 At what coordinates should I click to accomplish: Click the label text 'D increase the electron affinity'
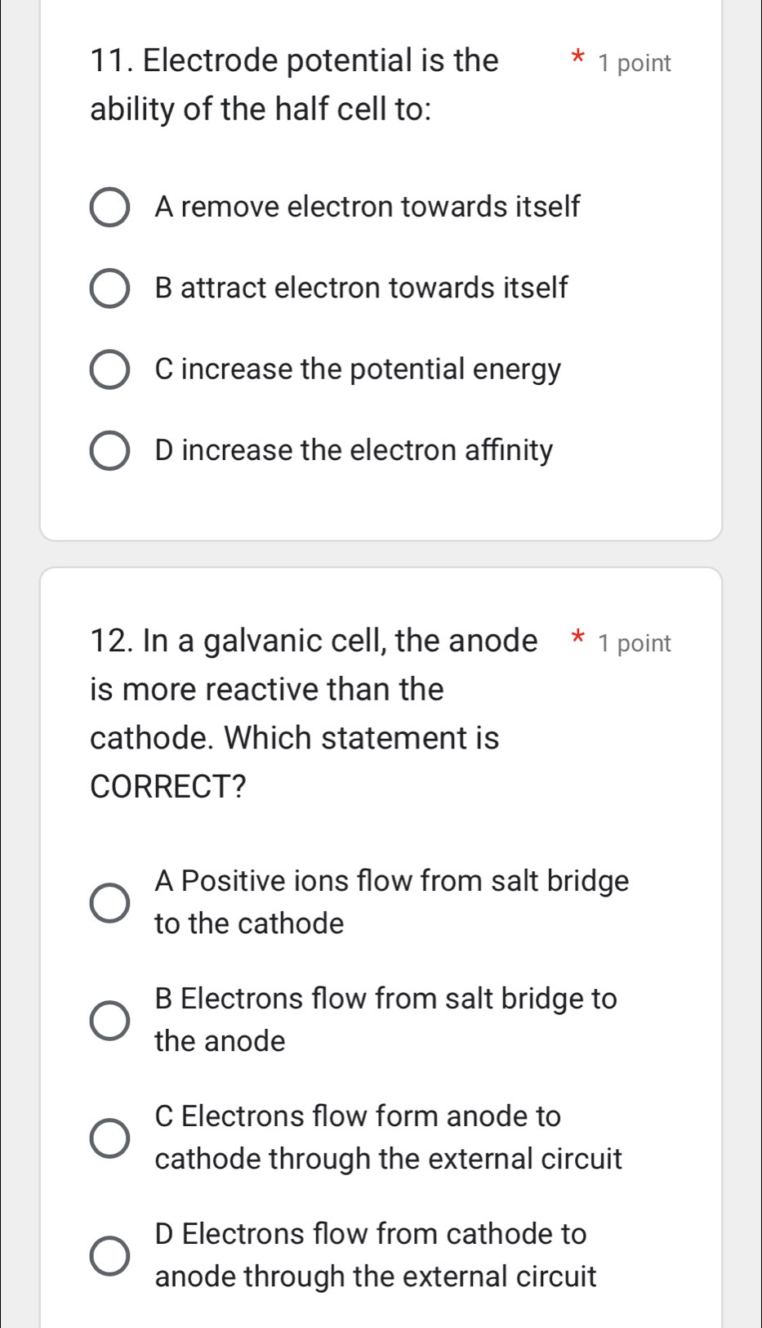point(354,450)
